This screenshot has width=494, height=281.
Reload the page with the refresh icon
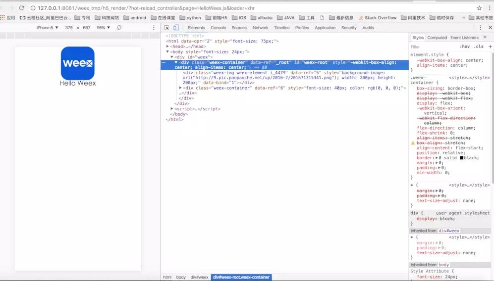point(21,8)
